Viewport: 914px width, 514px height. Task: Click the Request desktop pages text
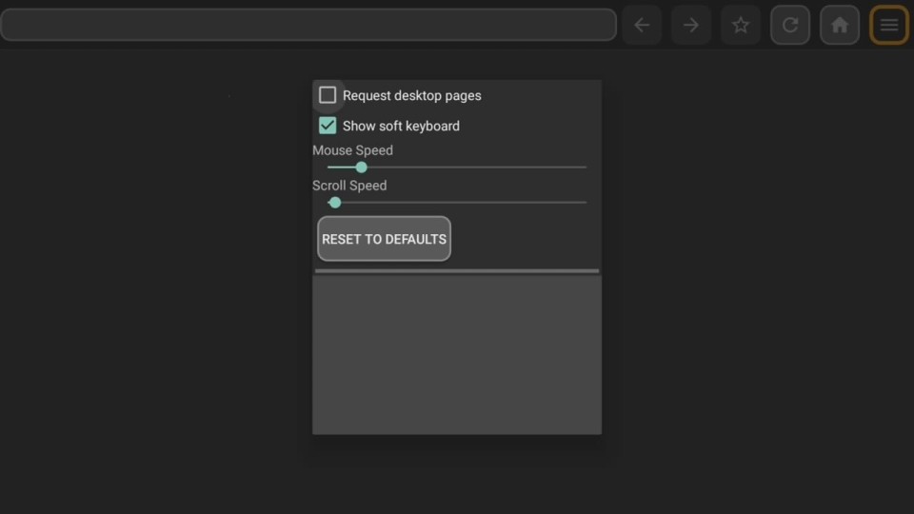point(412,95)
